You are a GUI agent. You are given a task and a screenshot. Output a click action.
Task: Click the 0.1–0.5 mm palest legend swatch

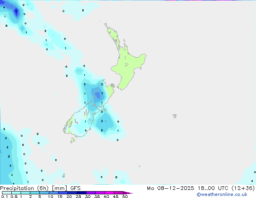coord(7,193)
